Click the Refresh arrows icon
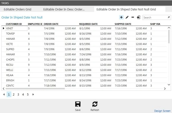Image resolution: width=172 pixels, height=113 pixels. (x=95, y=104)
